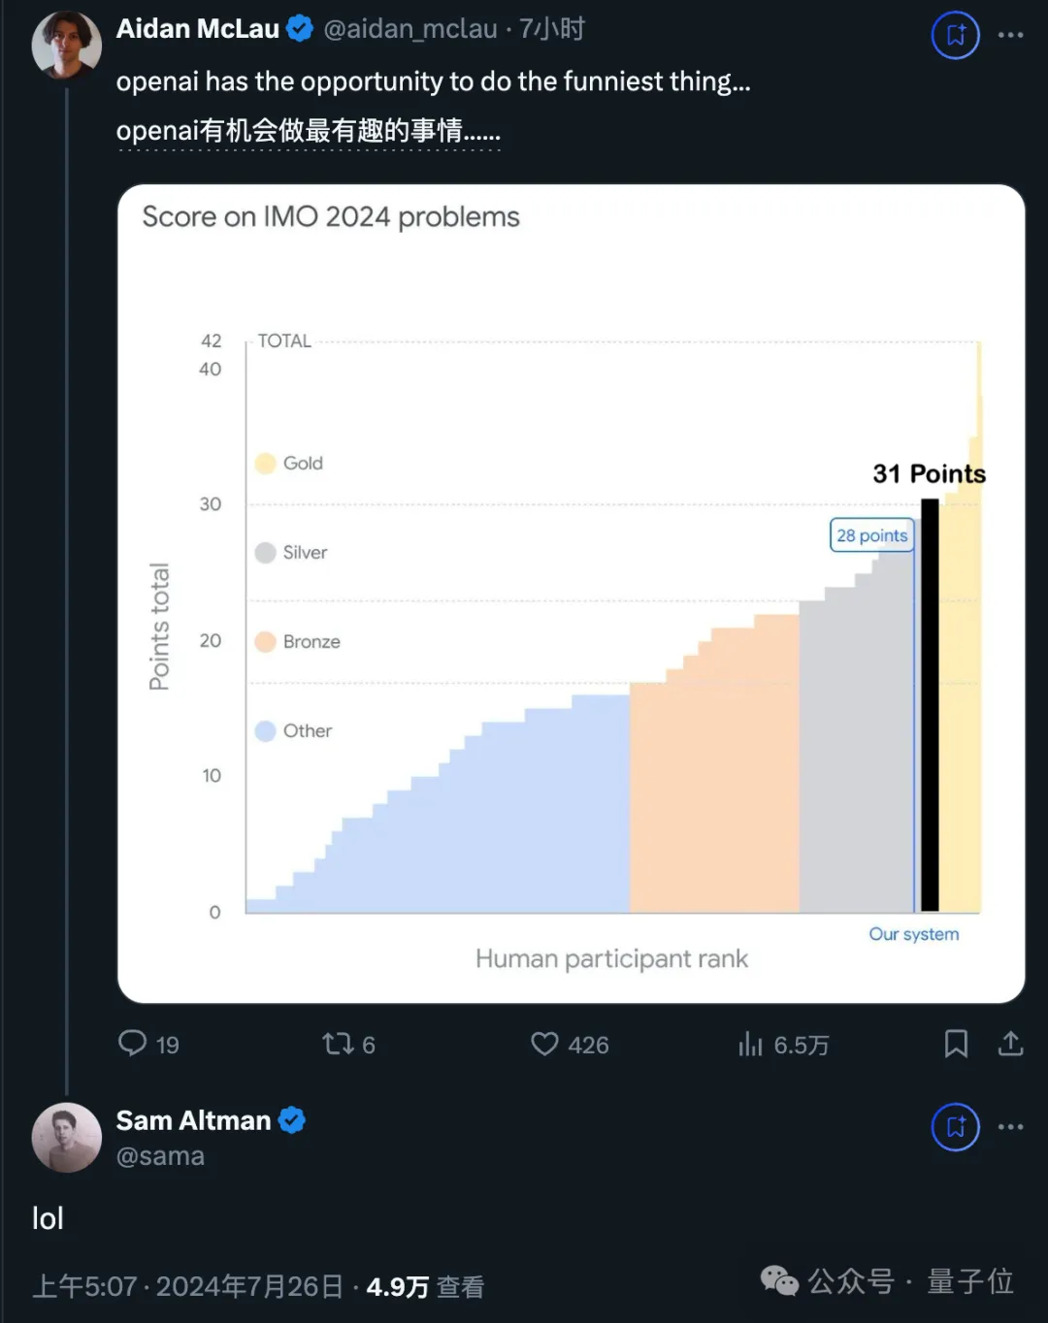
Task: Open view analytics showing 6.5万
Action: (750, 1044)
